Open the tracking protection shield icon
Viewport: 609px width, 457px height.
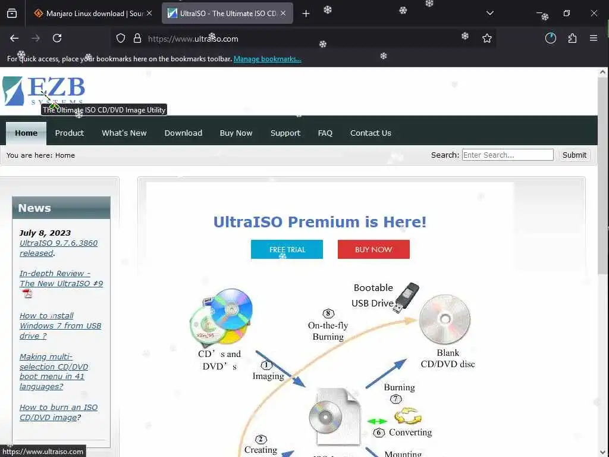coord(121,39)
